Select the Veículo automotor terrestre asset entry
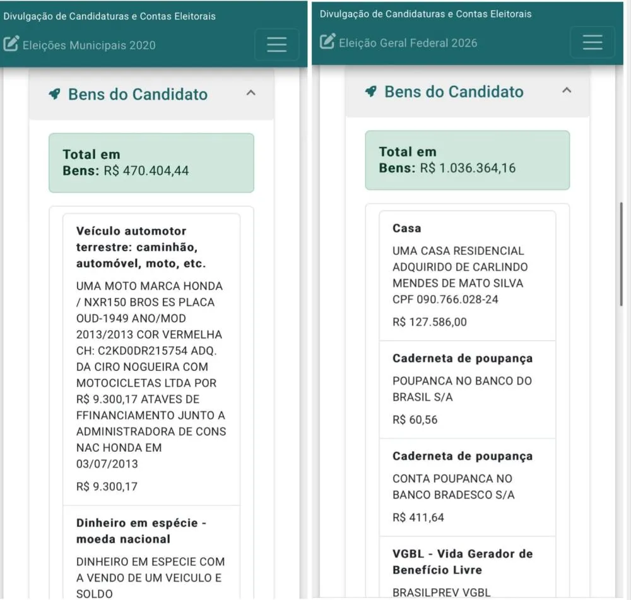 [151, 360]
